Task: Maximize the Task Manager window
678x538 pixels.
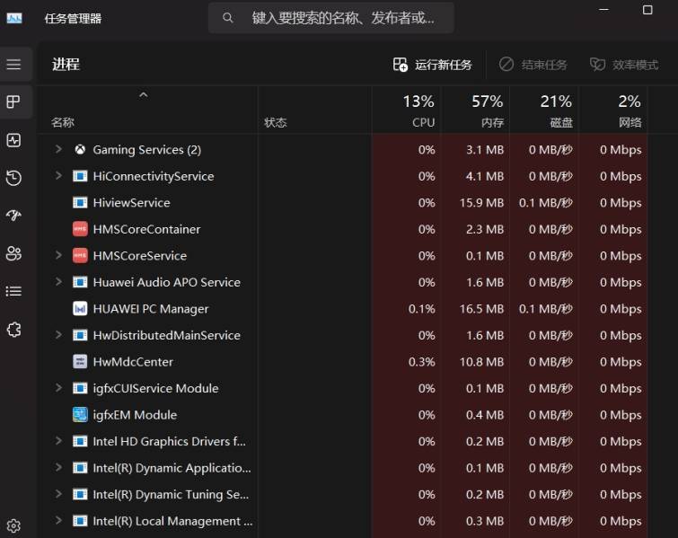Action: point(647,10)
